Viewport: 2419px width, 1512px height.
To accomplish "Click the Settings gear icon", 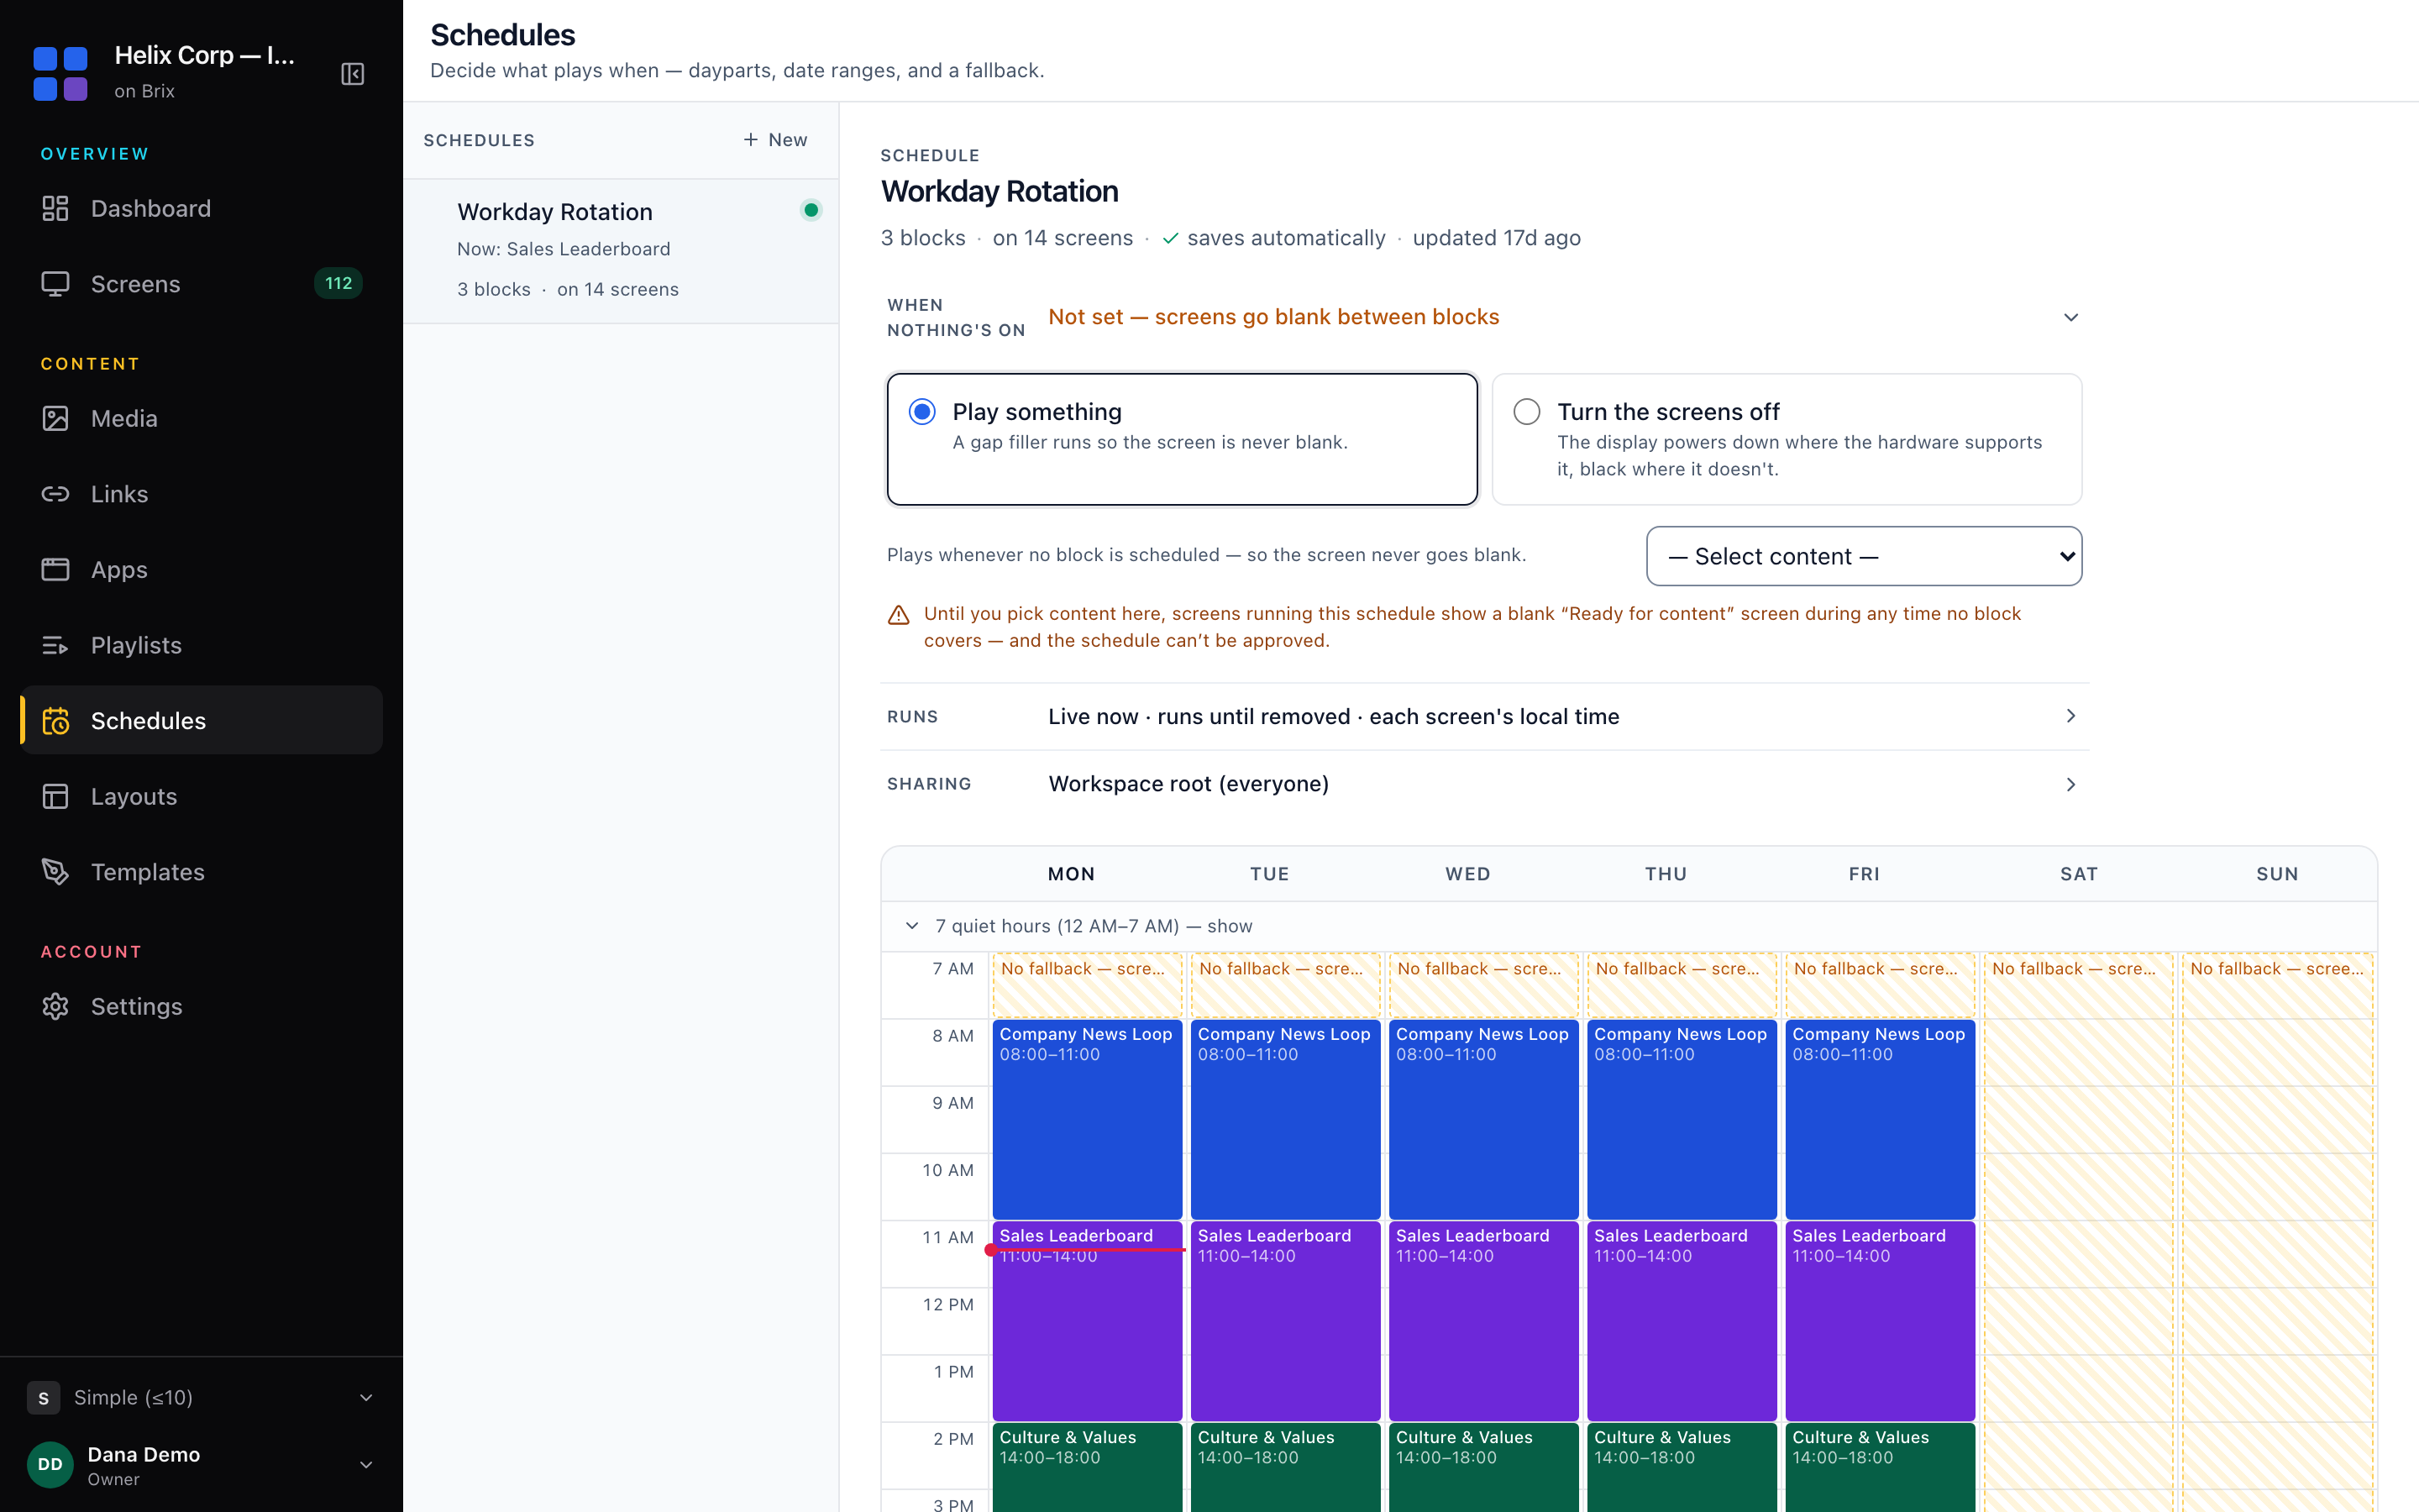I will click(x=55, y=1006).
